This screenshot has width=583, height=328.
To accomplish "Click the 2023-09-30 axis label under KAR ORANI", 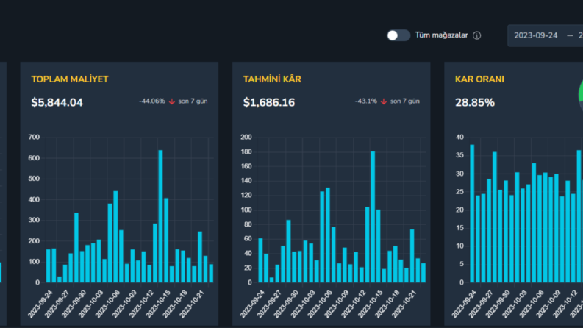I will 498,304.
